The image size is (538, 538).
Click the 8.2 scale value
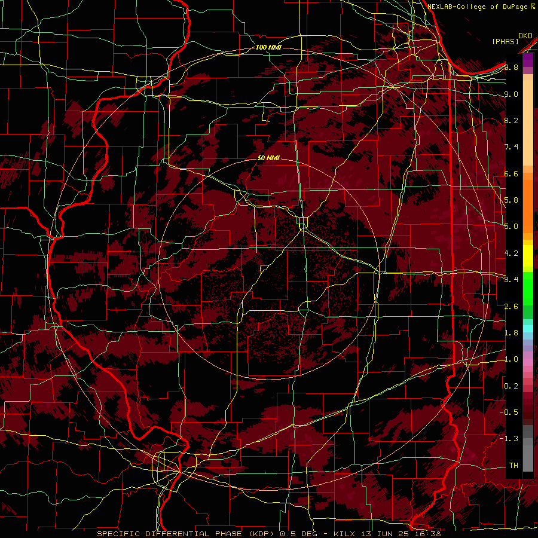pyautogui.click(x=511, y=120)
